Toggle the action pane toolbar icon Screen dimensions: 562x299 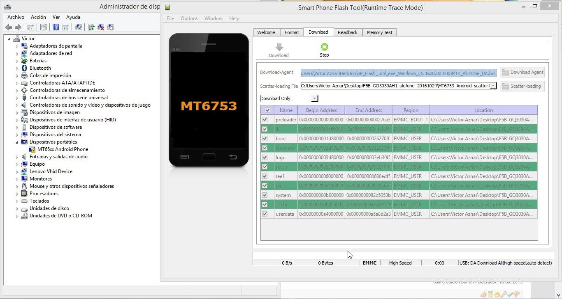point(65,27)
